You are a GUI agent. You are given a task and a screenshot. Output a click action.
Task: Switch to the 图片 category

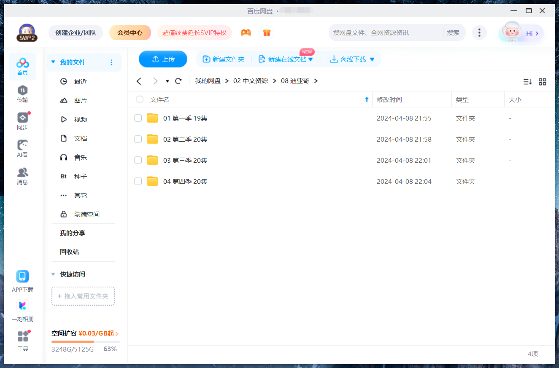80,100
